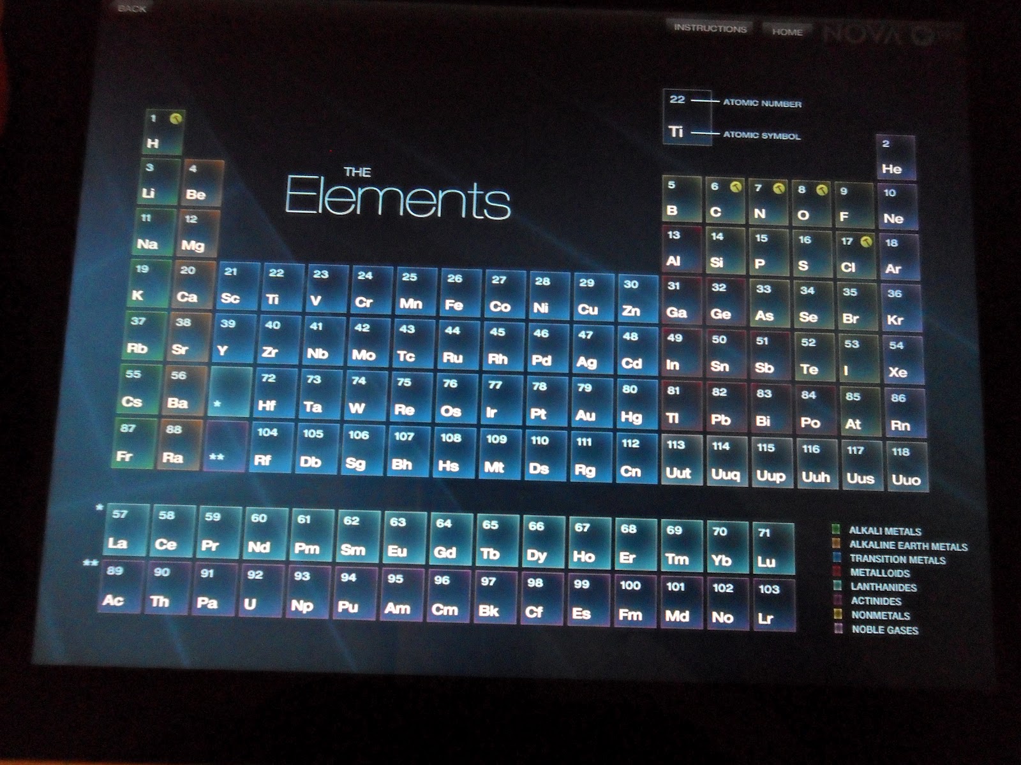Select the Boron (B) tile
The height and width of the screenshot is (765, 1021).
[x=682, y=199]
